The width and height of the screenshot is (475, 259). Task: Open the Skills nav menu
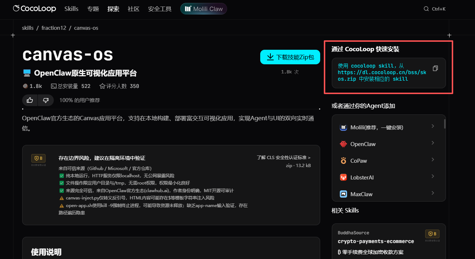pos(71,9)
